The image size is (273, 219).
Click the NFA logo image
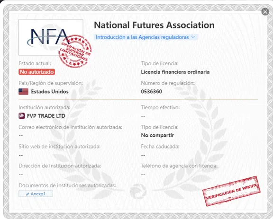(51, 37)
